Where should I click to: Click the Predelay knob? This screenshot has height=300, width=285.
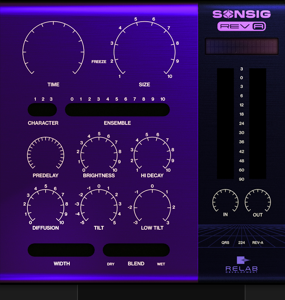click(x=46, y=155)
